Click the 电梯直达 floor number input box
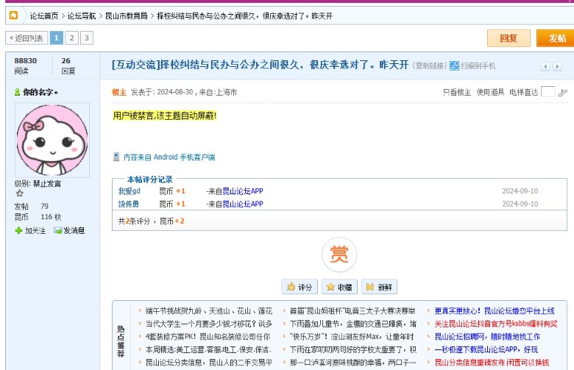574x370 pixels. coord(548,92)
